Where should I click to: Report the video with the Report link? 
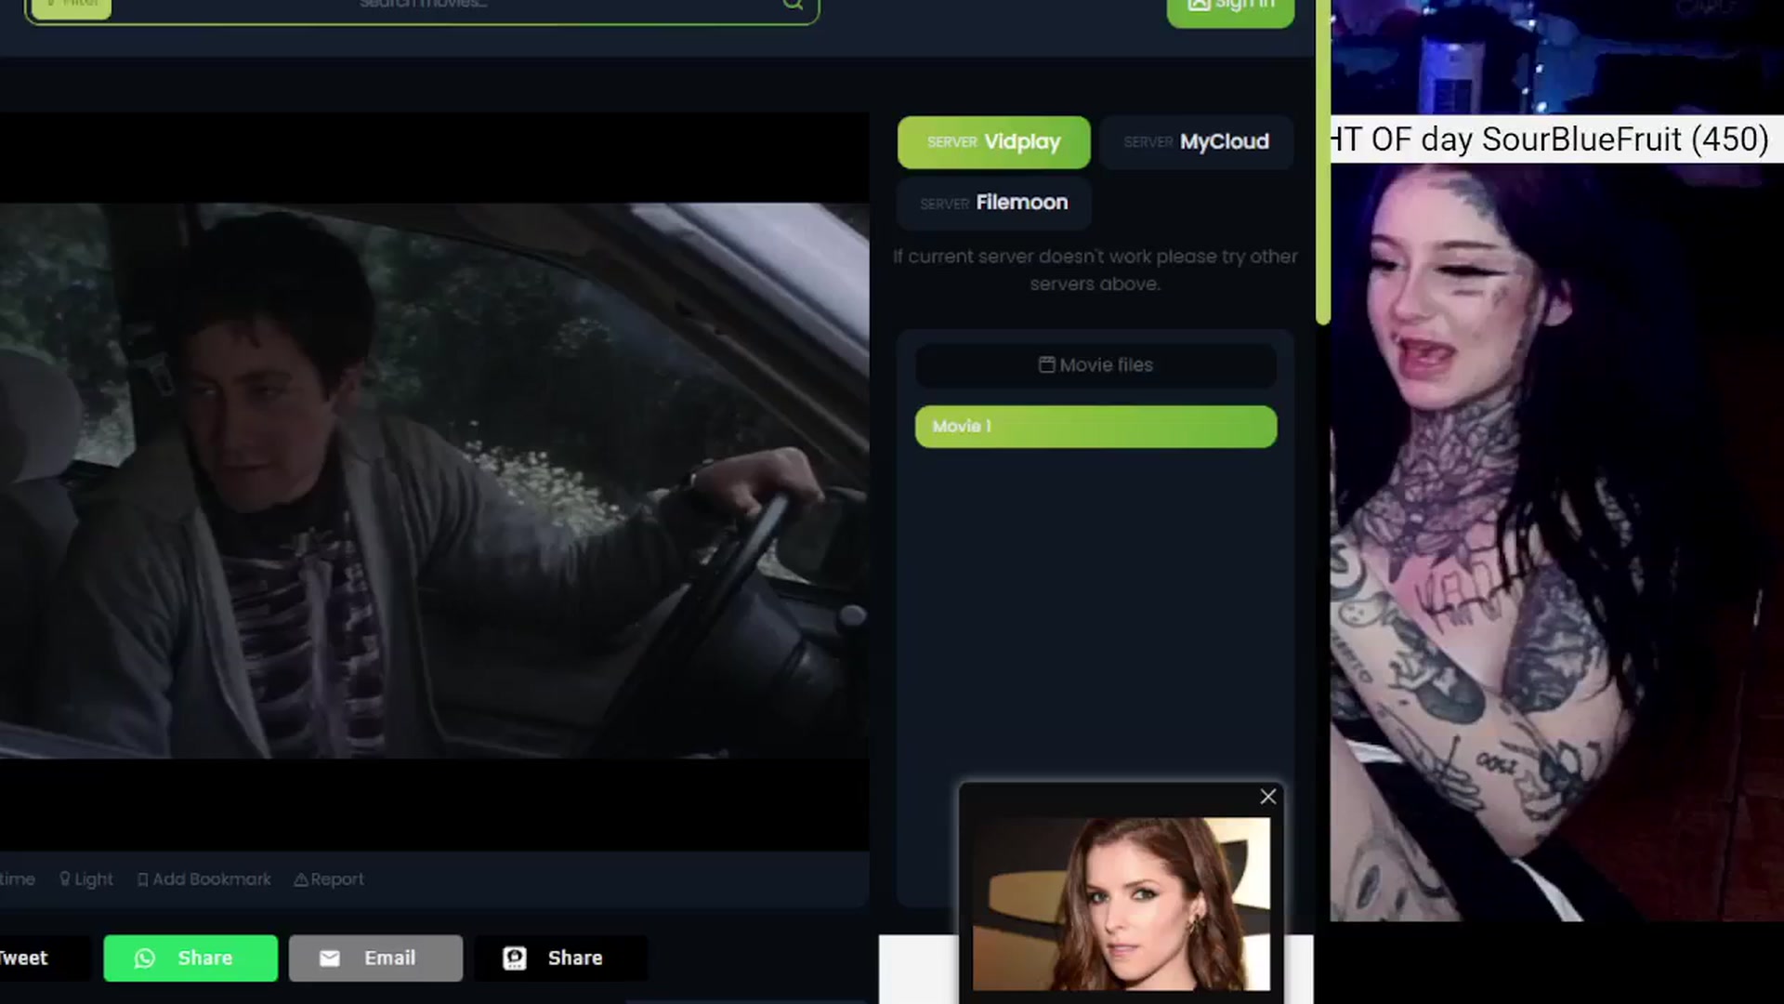[x=329, y=879]
